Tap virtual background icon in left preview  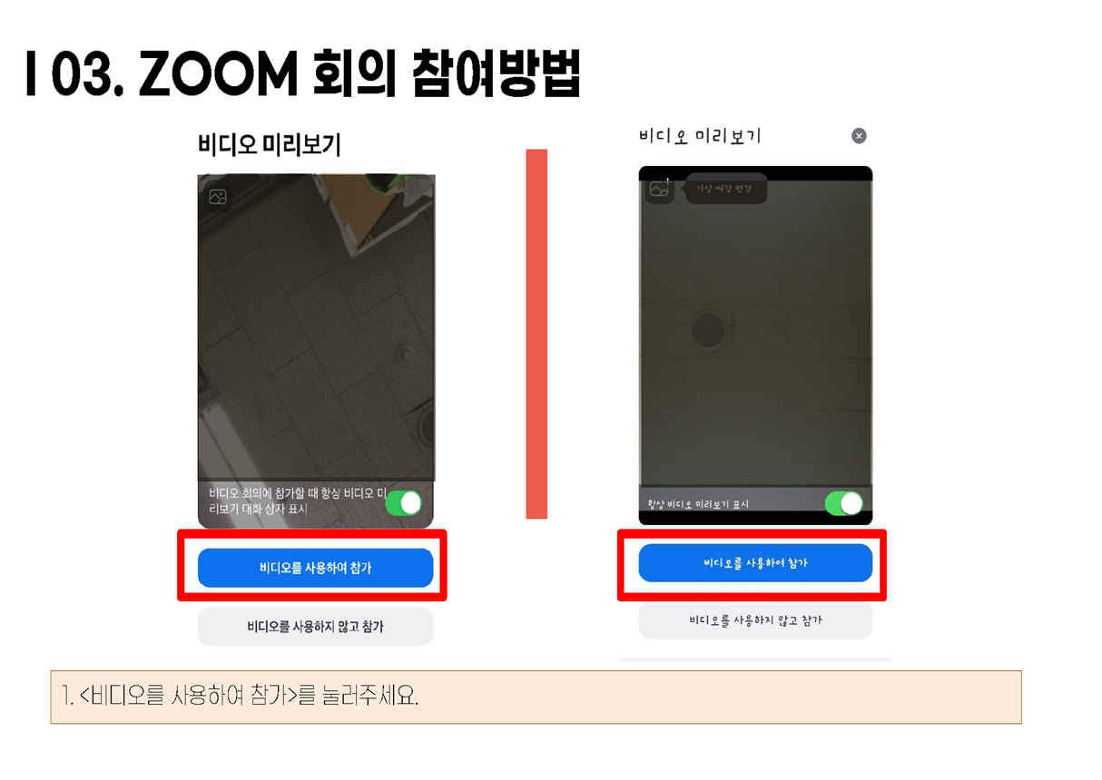point(218,197)
